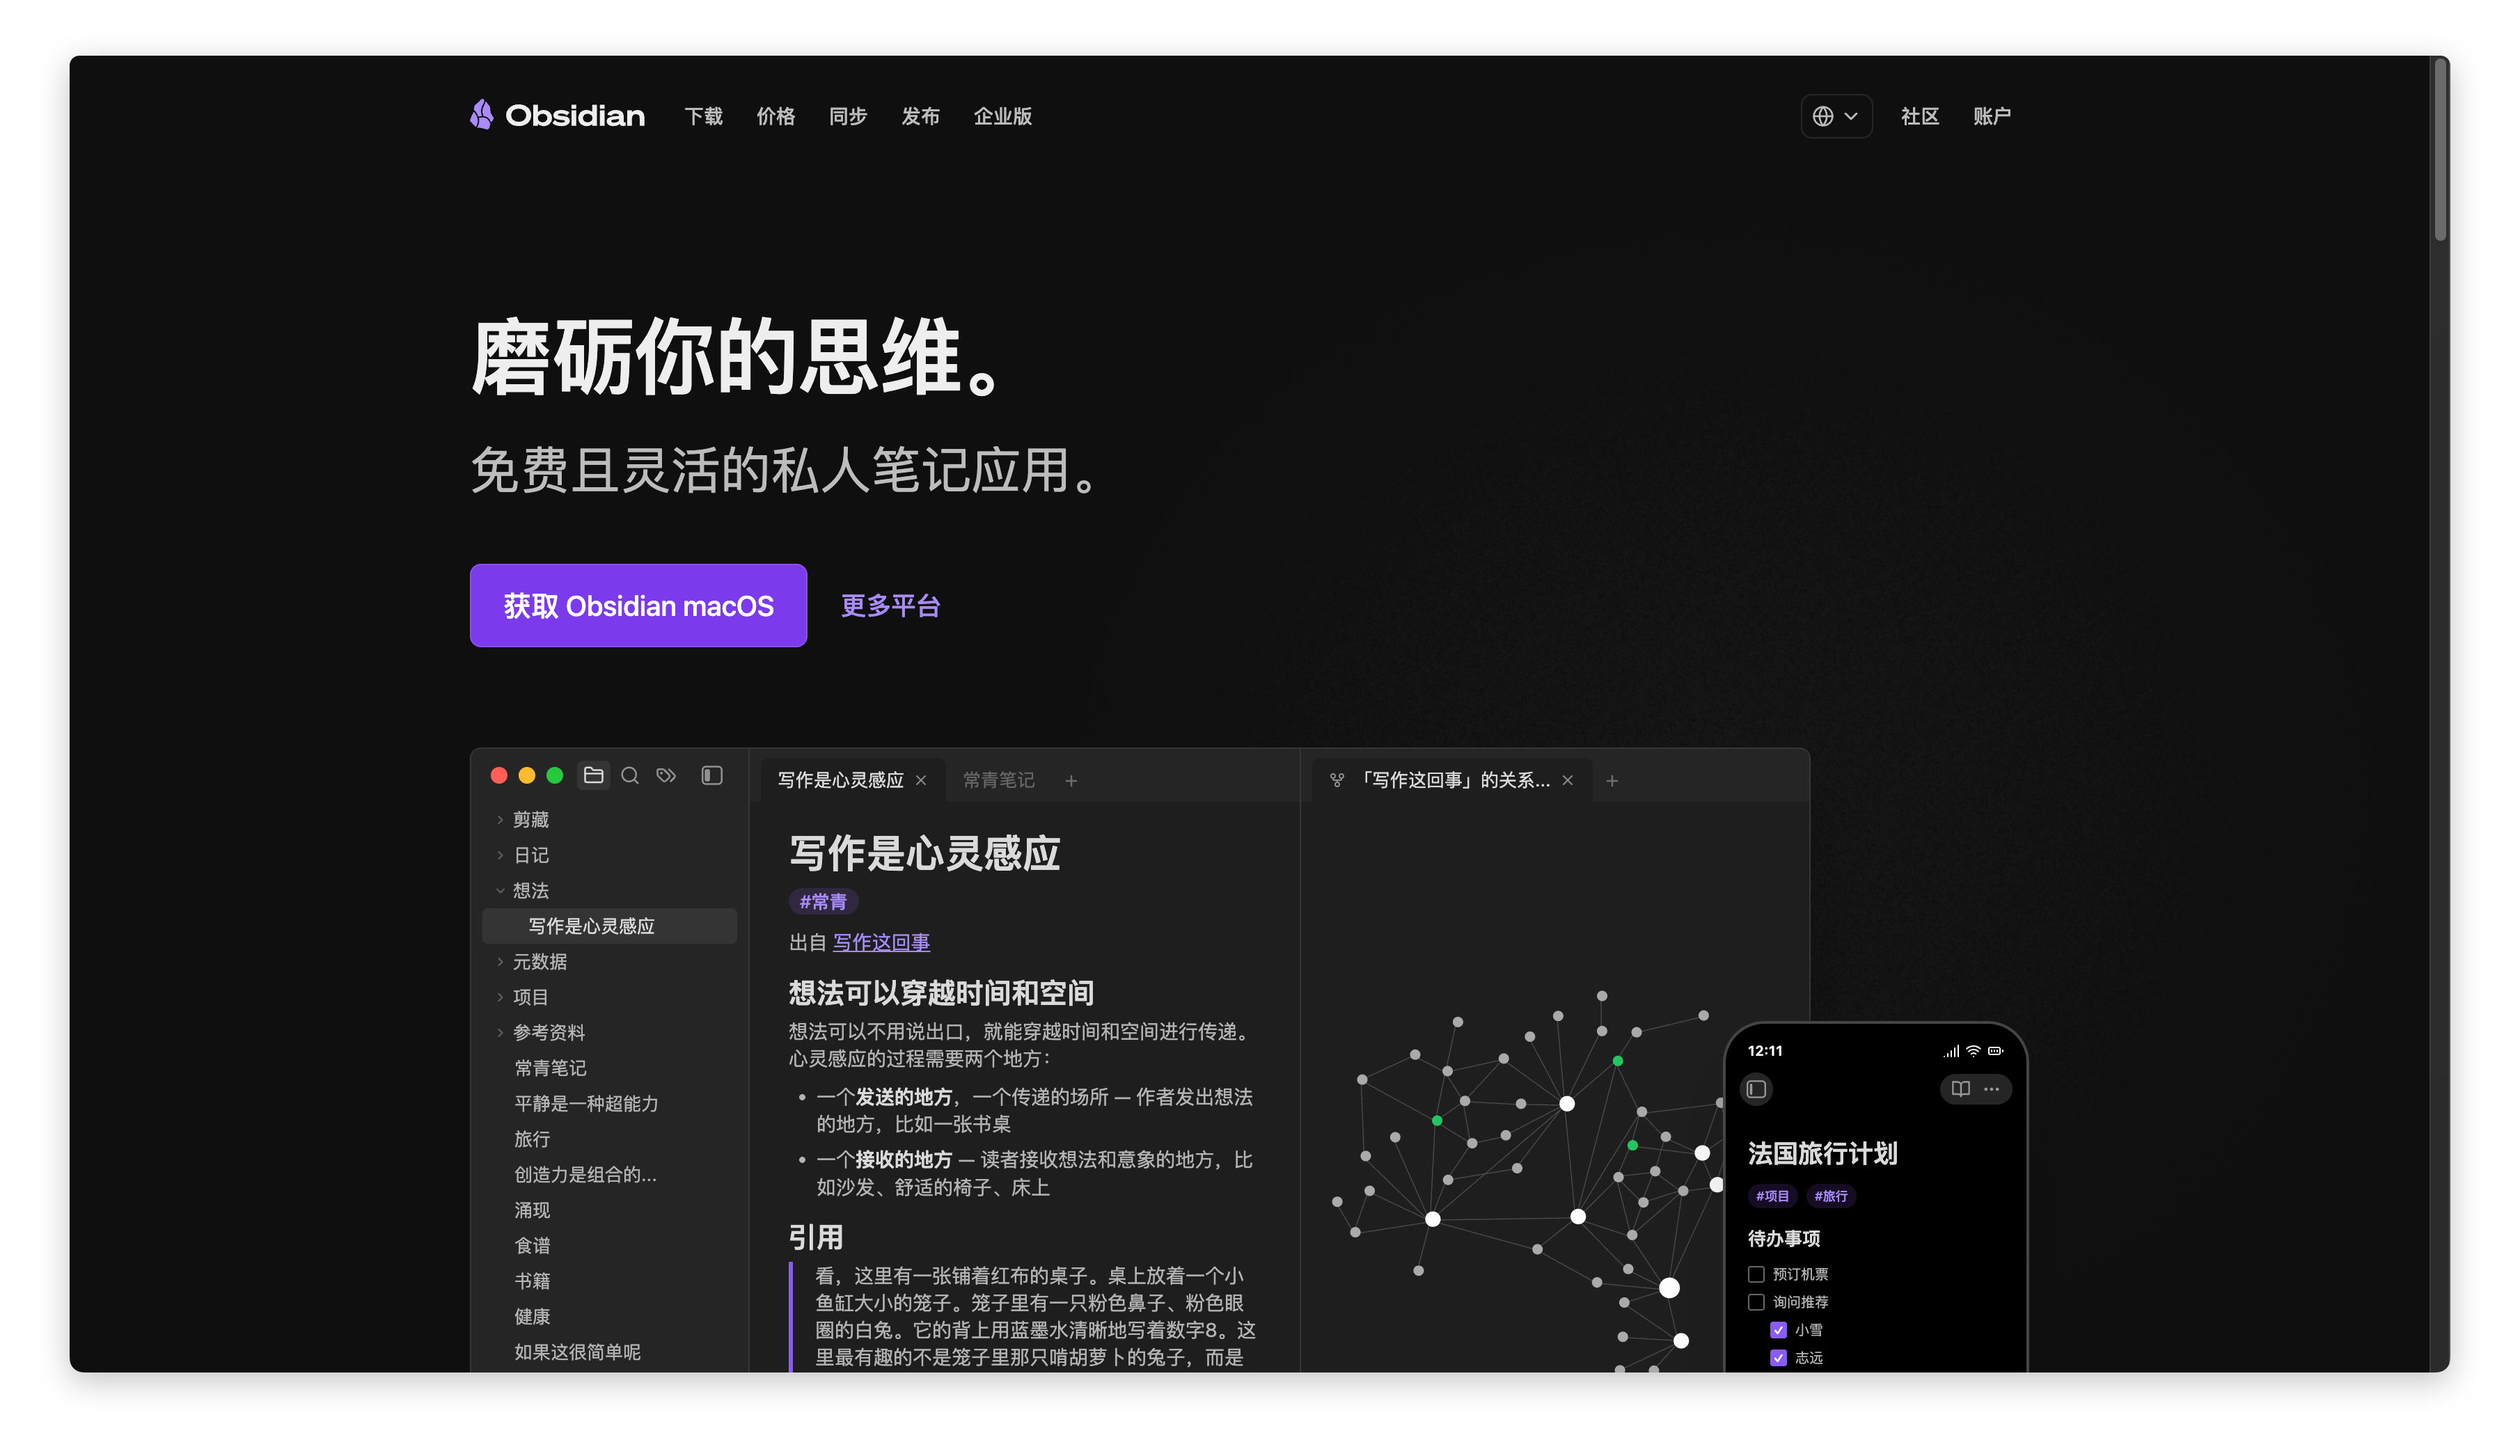Click the phone battery status icon
The height and width of the screenshot is (1456, 2520).
[1995, 1051]
